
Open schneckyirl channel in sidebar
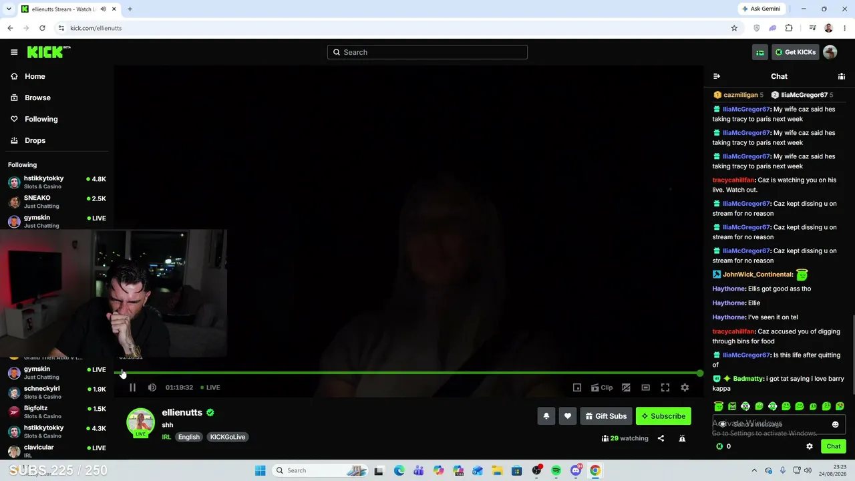tap(56, 392)
